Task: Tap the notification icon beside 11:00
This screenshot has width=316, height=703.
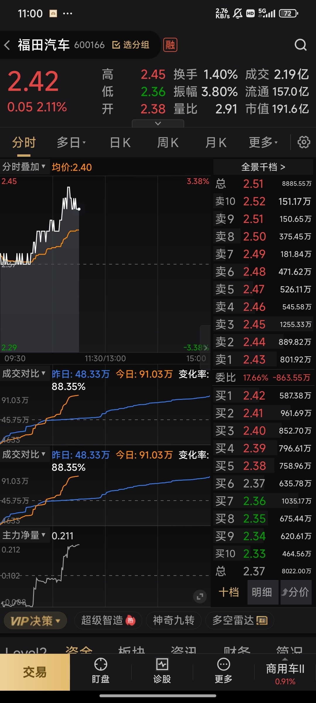Action: 53,13
